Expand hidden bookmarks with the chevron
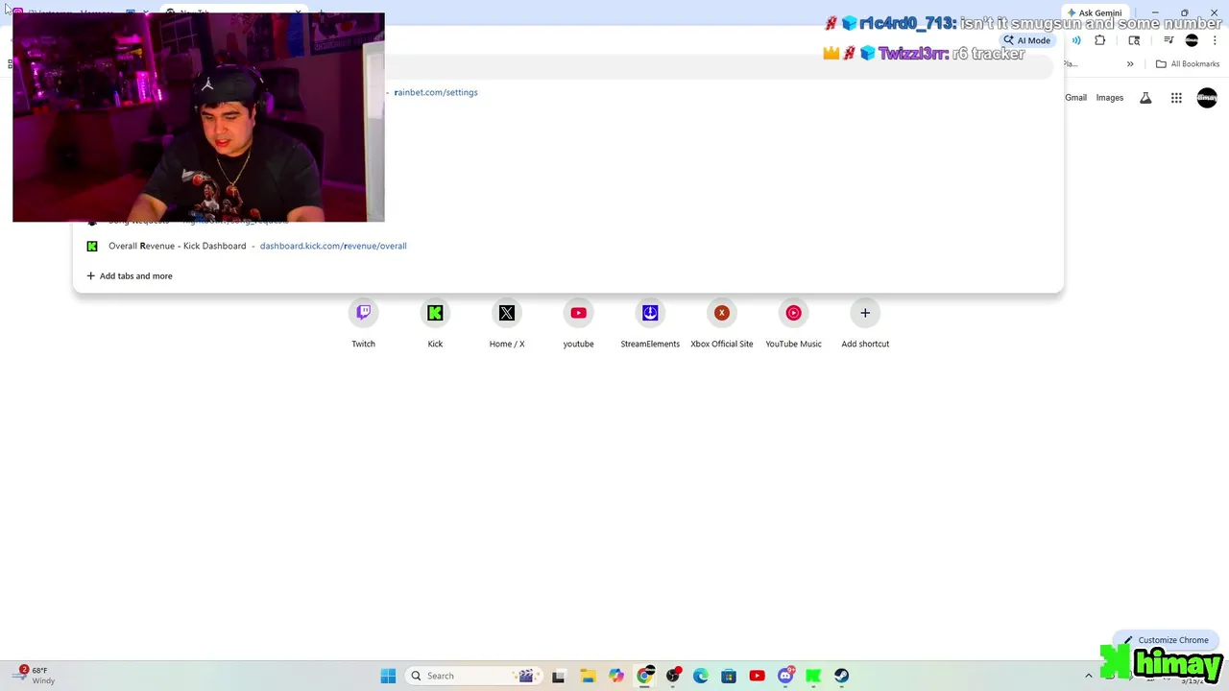Viewport: 1229px width, 691px height. click(x=1130, y=64)
